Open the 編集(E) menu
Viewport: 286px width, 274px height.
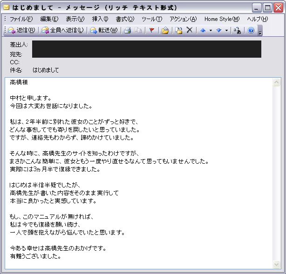click(x=49, y=19)
